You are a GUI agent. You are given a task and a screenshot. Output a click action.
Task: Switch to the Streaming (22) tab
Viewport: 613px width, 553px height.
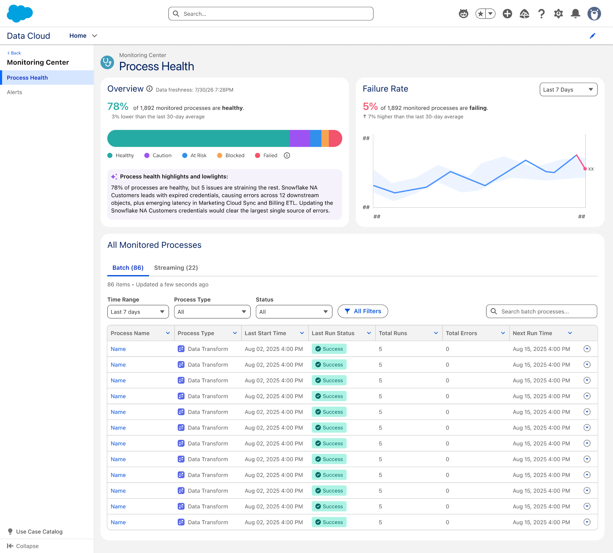(176, 268)
